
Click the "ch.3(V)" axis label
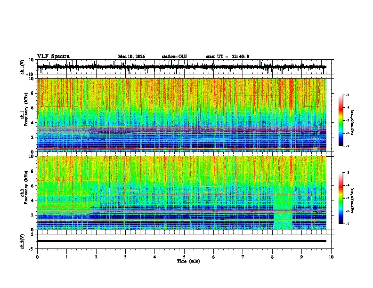23,241
